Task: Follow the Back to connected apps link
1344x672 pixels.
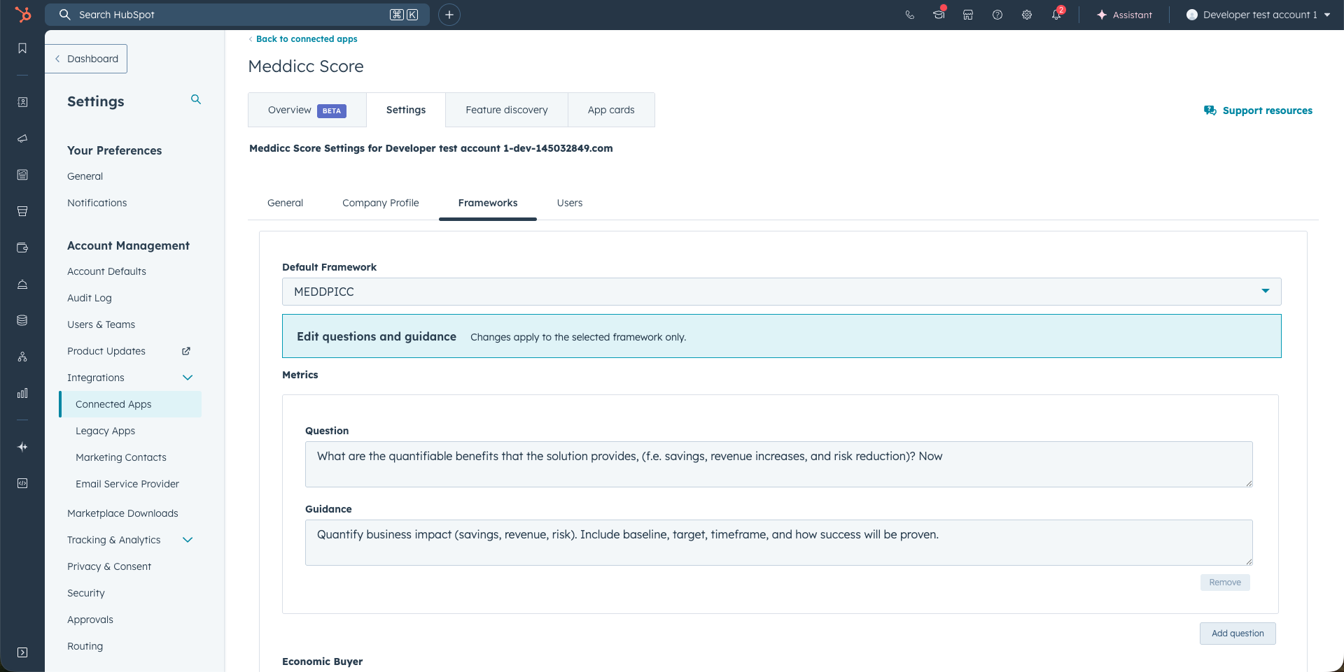Action: click(306, 39)
